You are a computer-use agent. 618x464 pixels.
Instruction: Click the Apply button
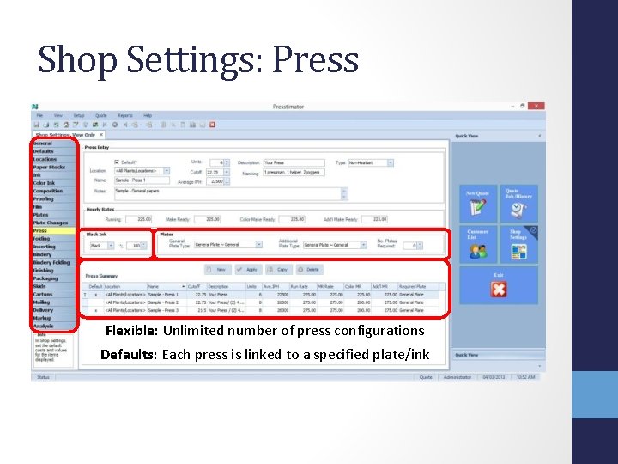point(248,270)
